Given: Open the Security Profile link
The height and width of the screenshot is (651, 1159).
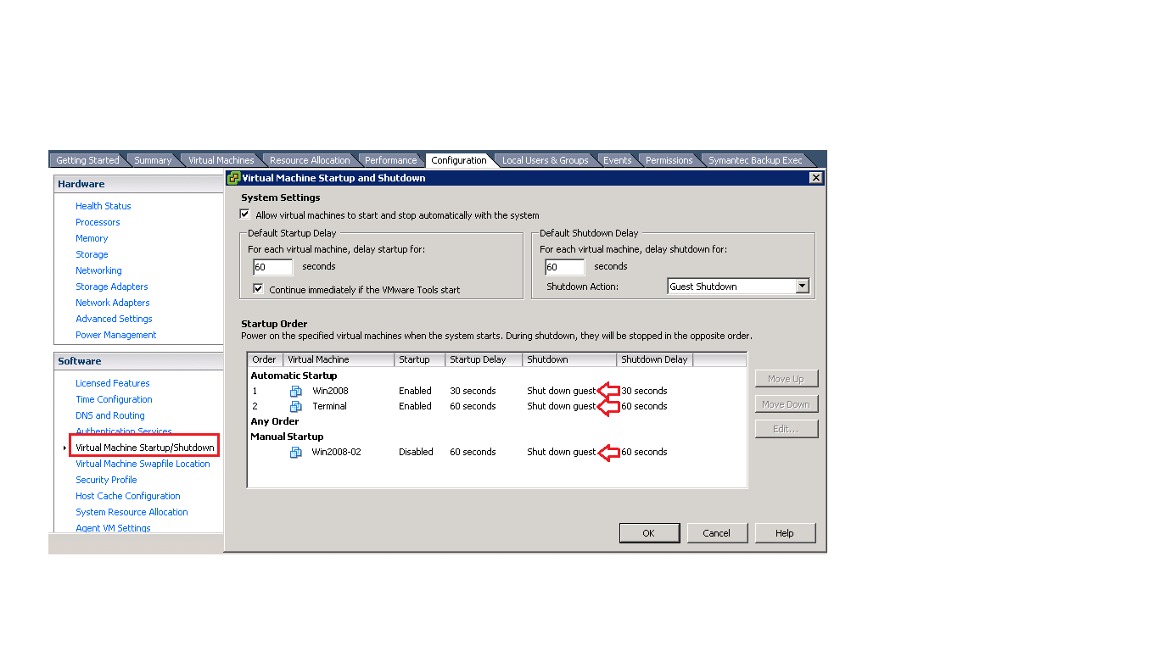Looking at the screenshot, I should 106,480.
